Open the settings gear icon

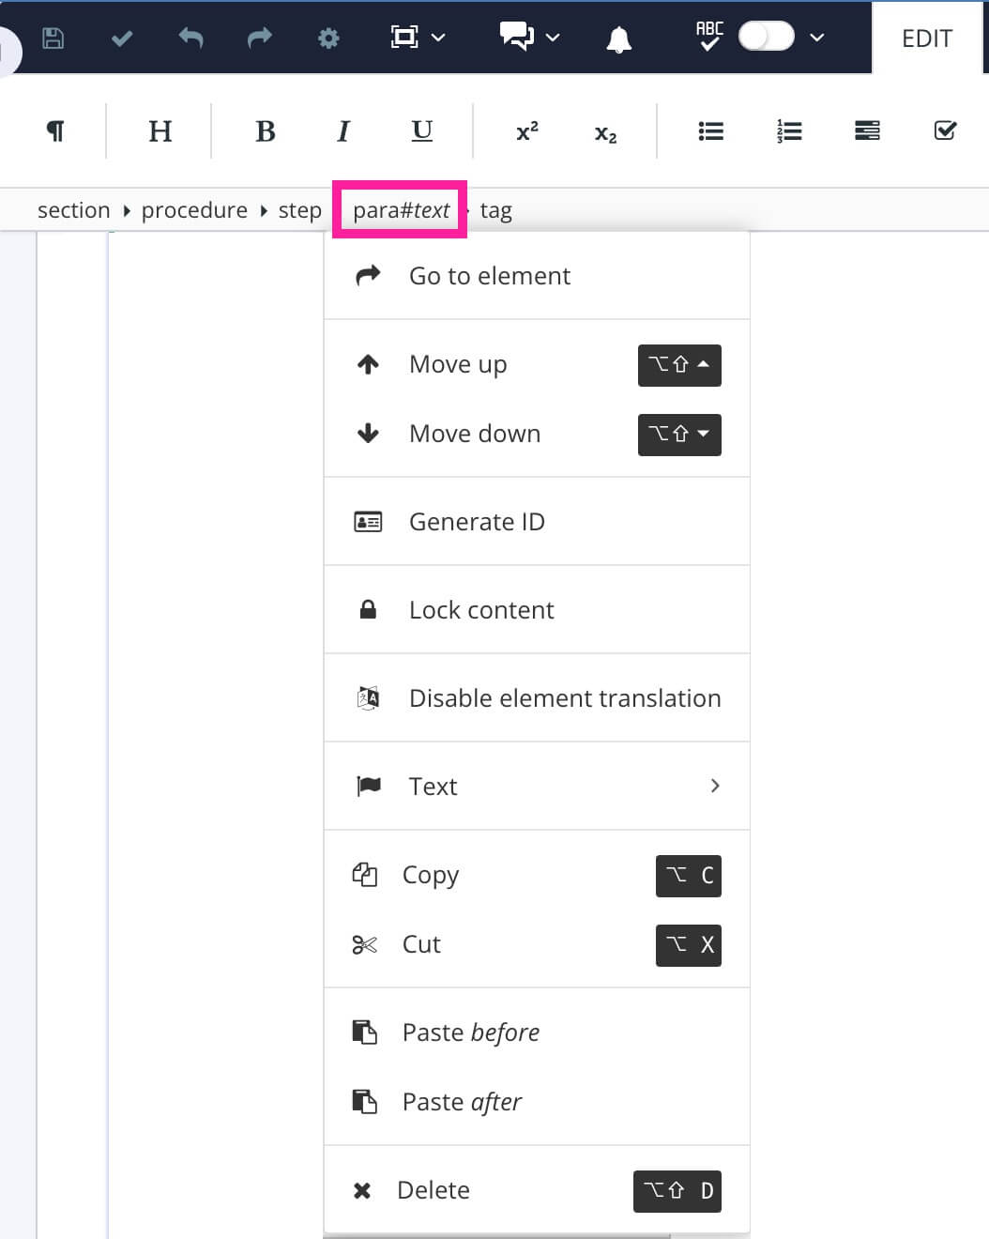click(328, 38)
